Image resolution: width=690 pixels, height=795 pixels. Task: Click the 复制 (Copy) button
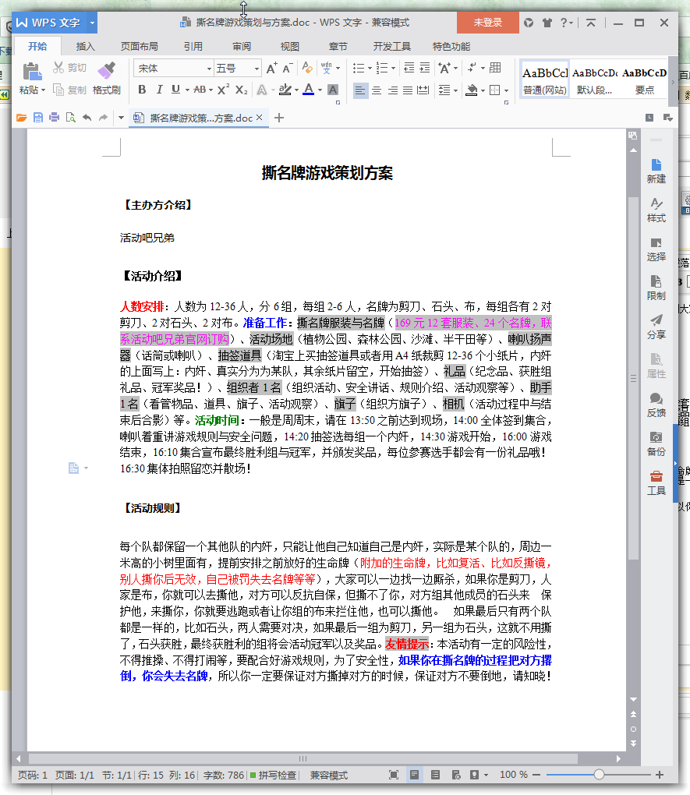pos(70,90)
